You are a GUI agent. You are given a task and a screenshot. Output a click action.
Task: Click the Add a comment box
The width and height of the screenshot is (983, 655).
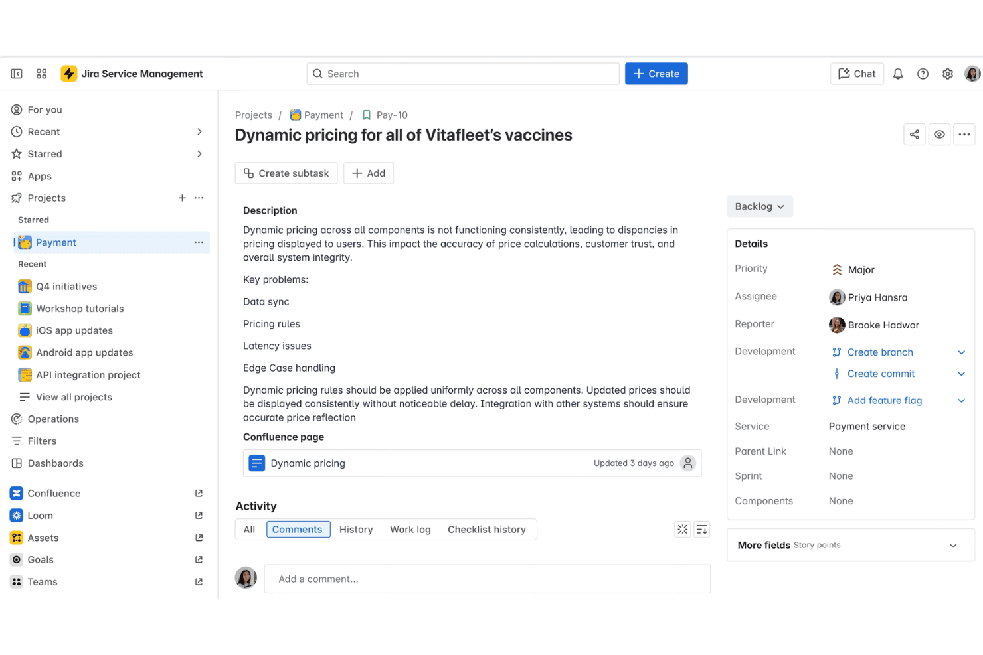point(488,579)
